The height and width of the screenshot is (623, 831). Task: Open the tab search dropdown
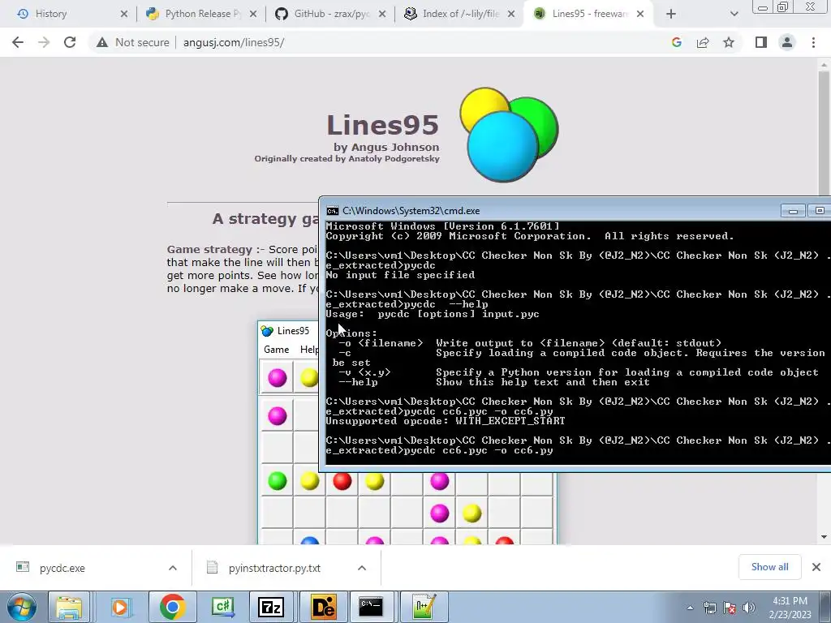click(x=734, y=14)
